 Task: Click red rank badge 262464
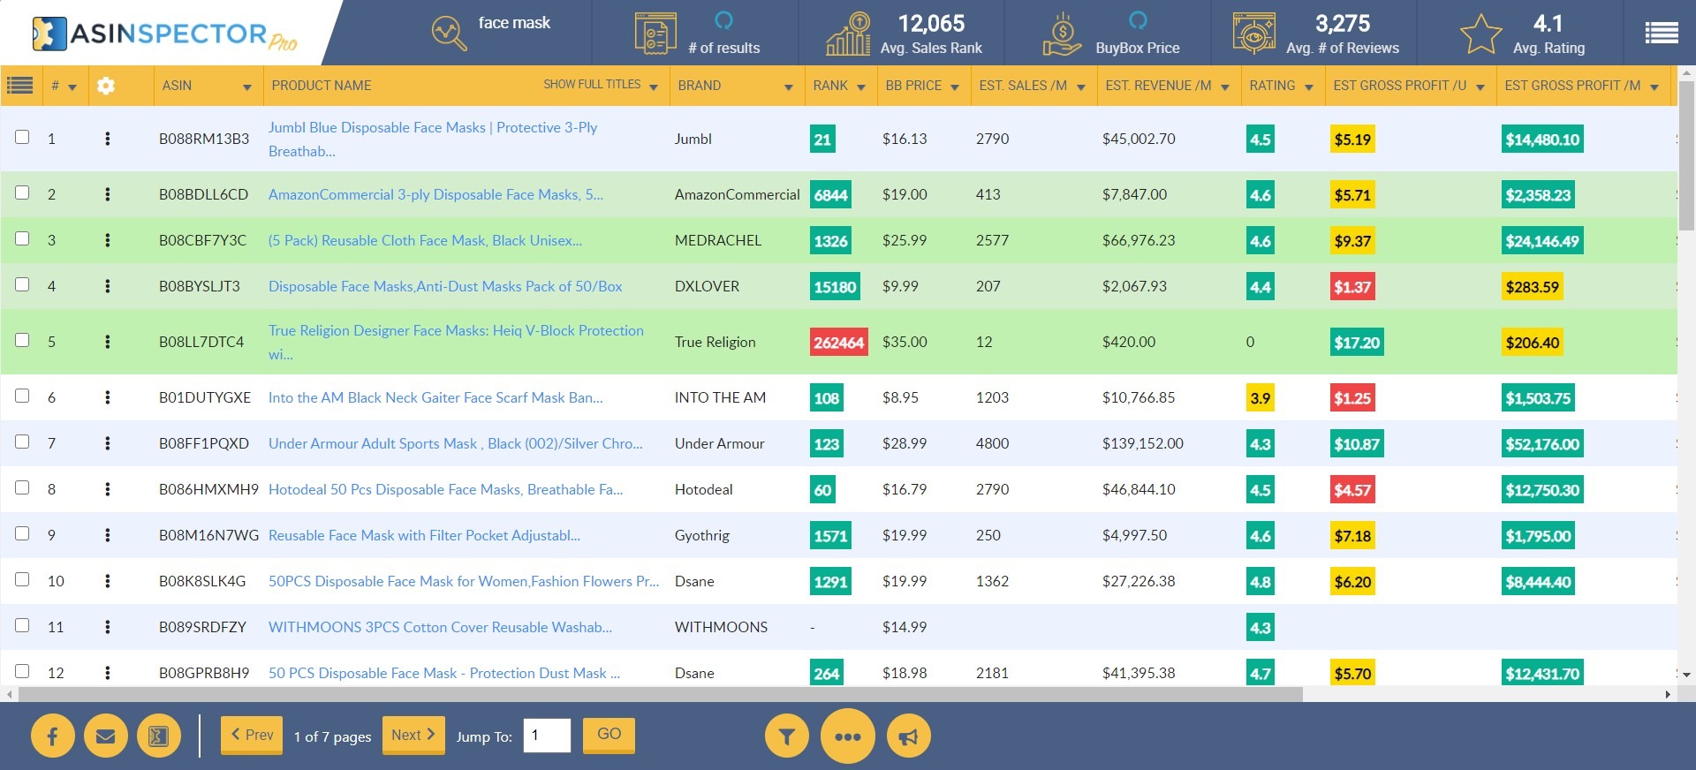click(838, 343)
